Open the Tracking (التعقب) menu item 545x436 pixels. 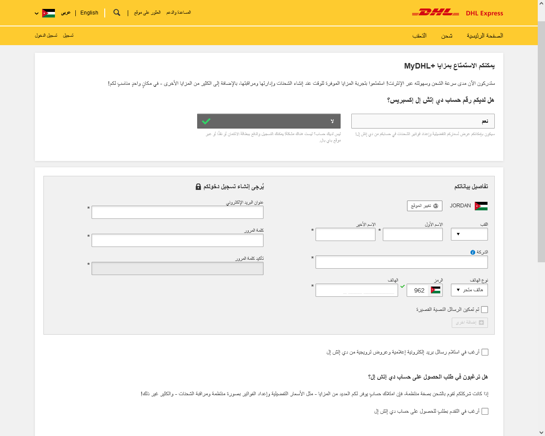(419, 36)
